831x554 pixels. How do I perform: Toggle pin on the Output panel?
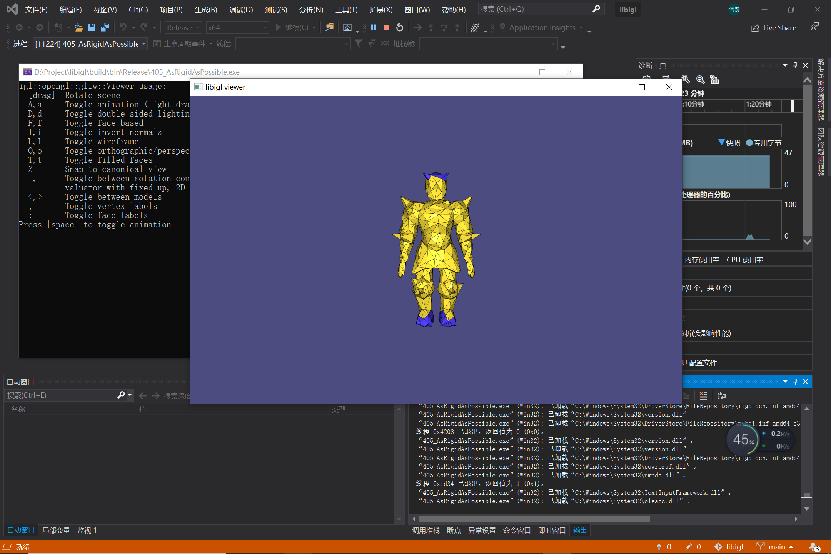click(x=795, y=382)
